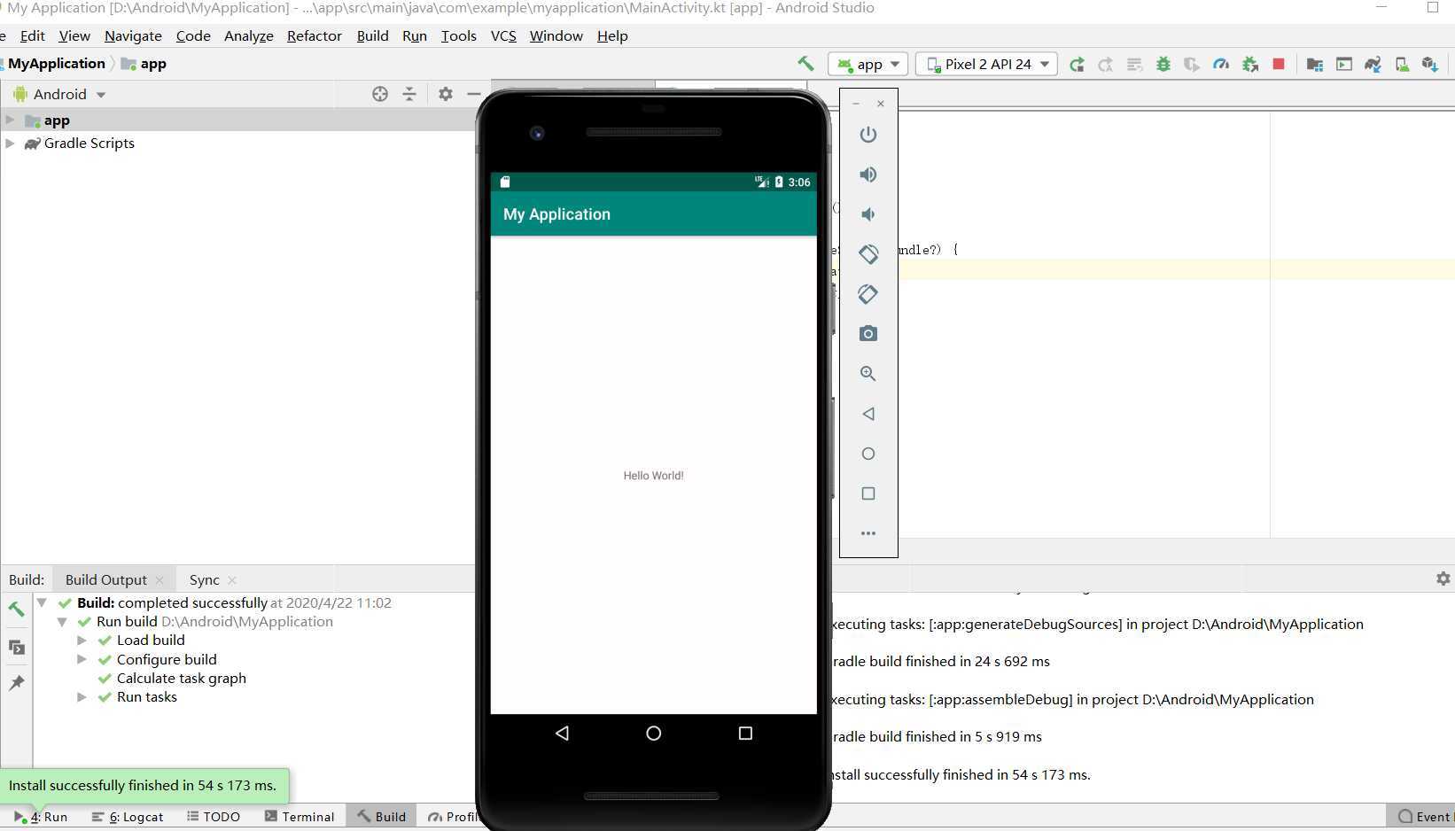The height and width of the screenshot is (831, 1455).
Task: Open the VCS menu
Action: 503,35
